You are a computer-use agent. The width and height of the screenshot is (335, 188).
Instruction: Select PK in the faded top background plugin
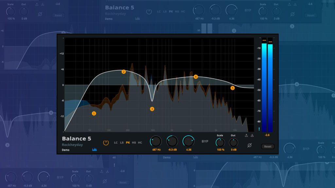coord(171,11)
